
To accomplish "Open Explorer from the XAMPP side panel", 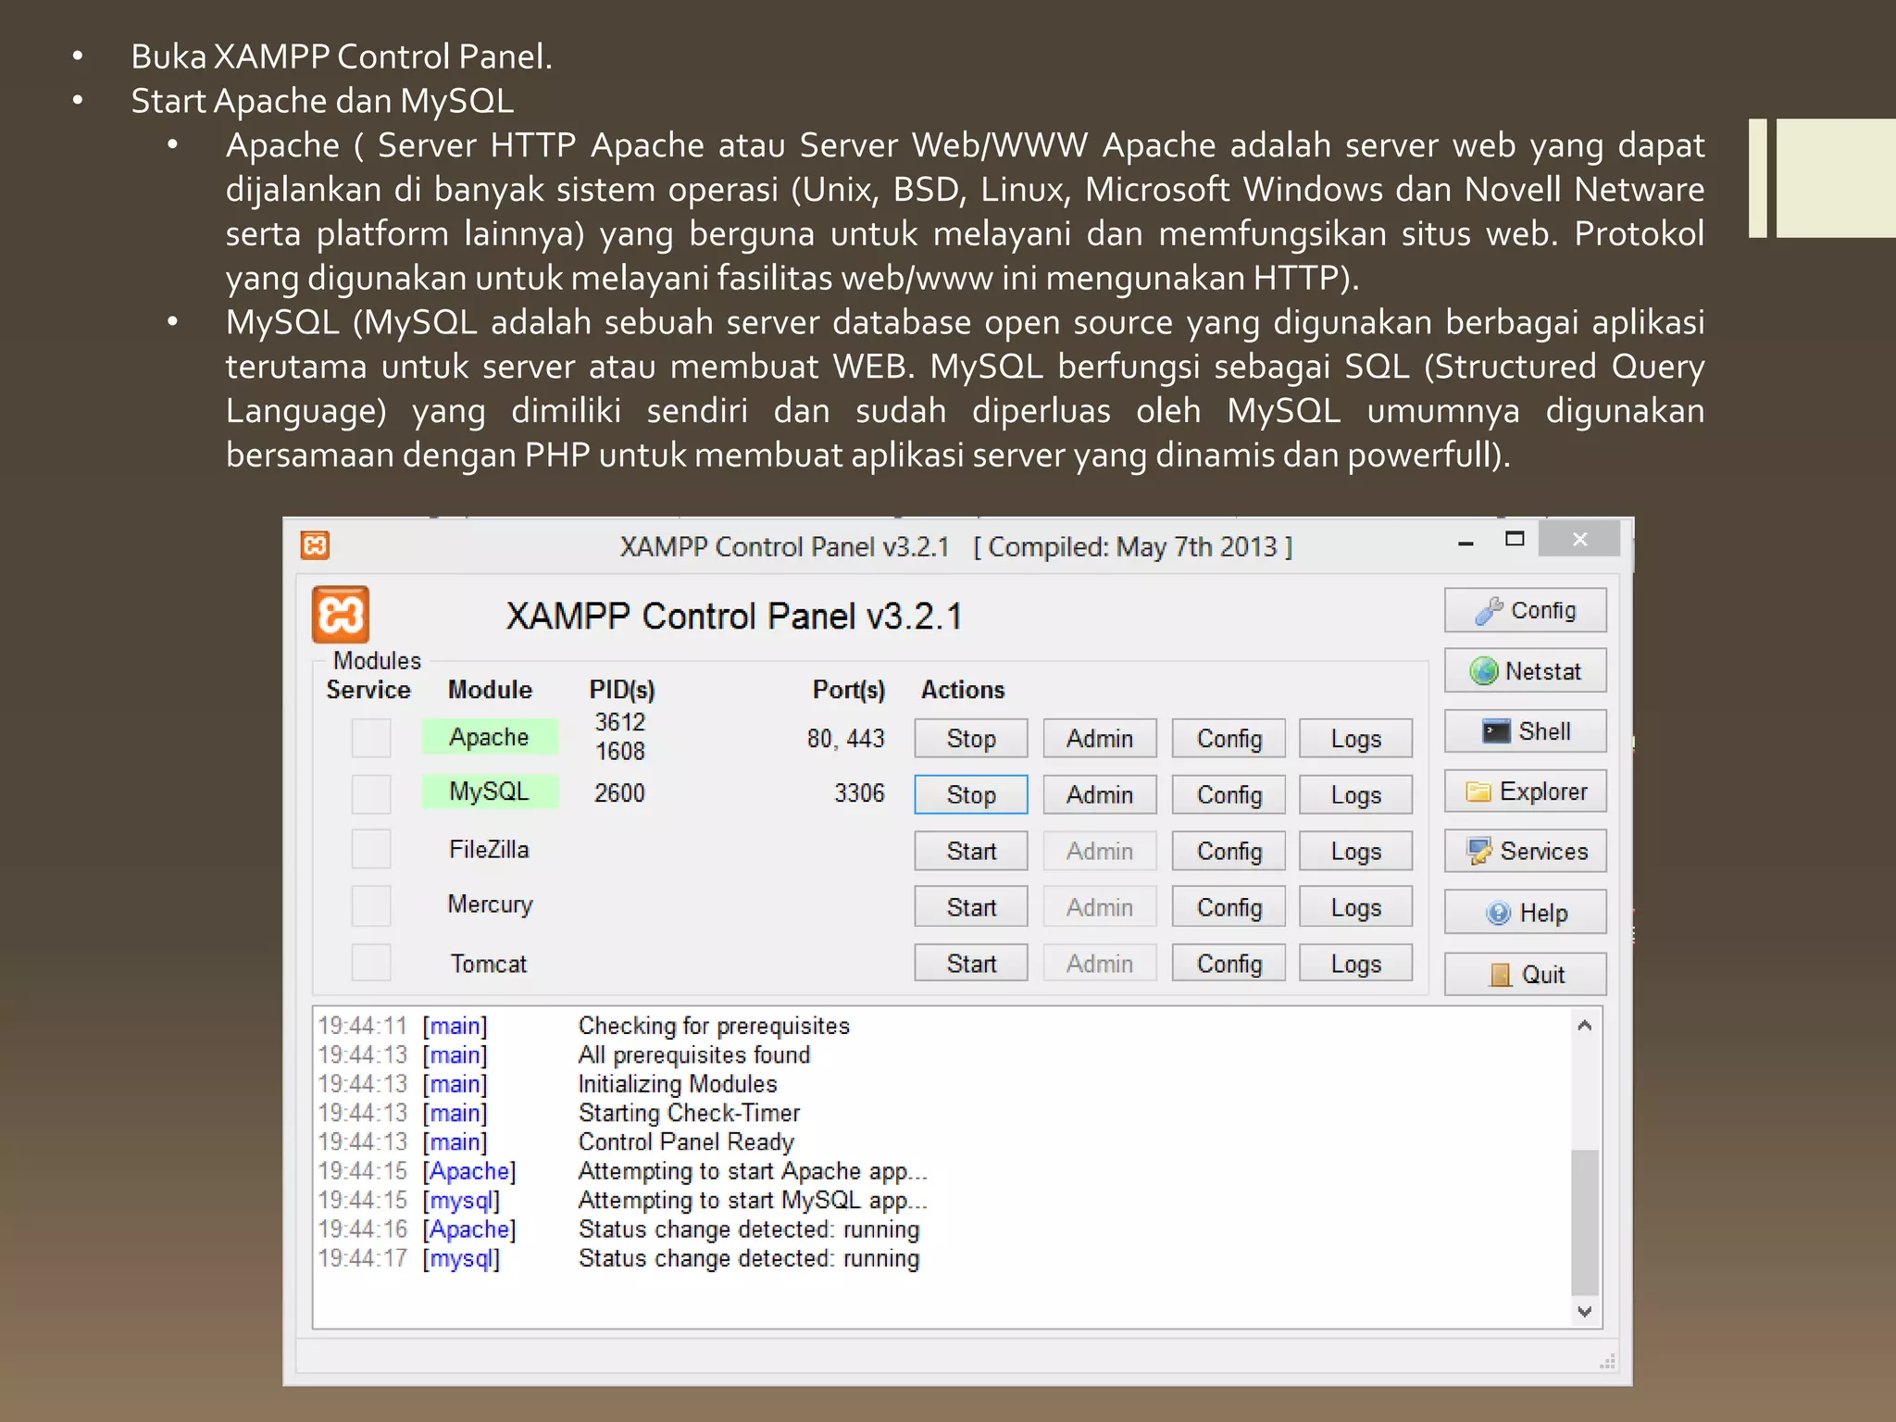I will (1525, 792).
